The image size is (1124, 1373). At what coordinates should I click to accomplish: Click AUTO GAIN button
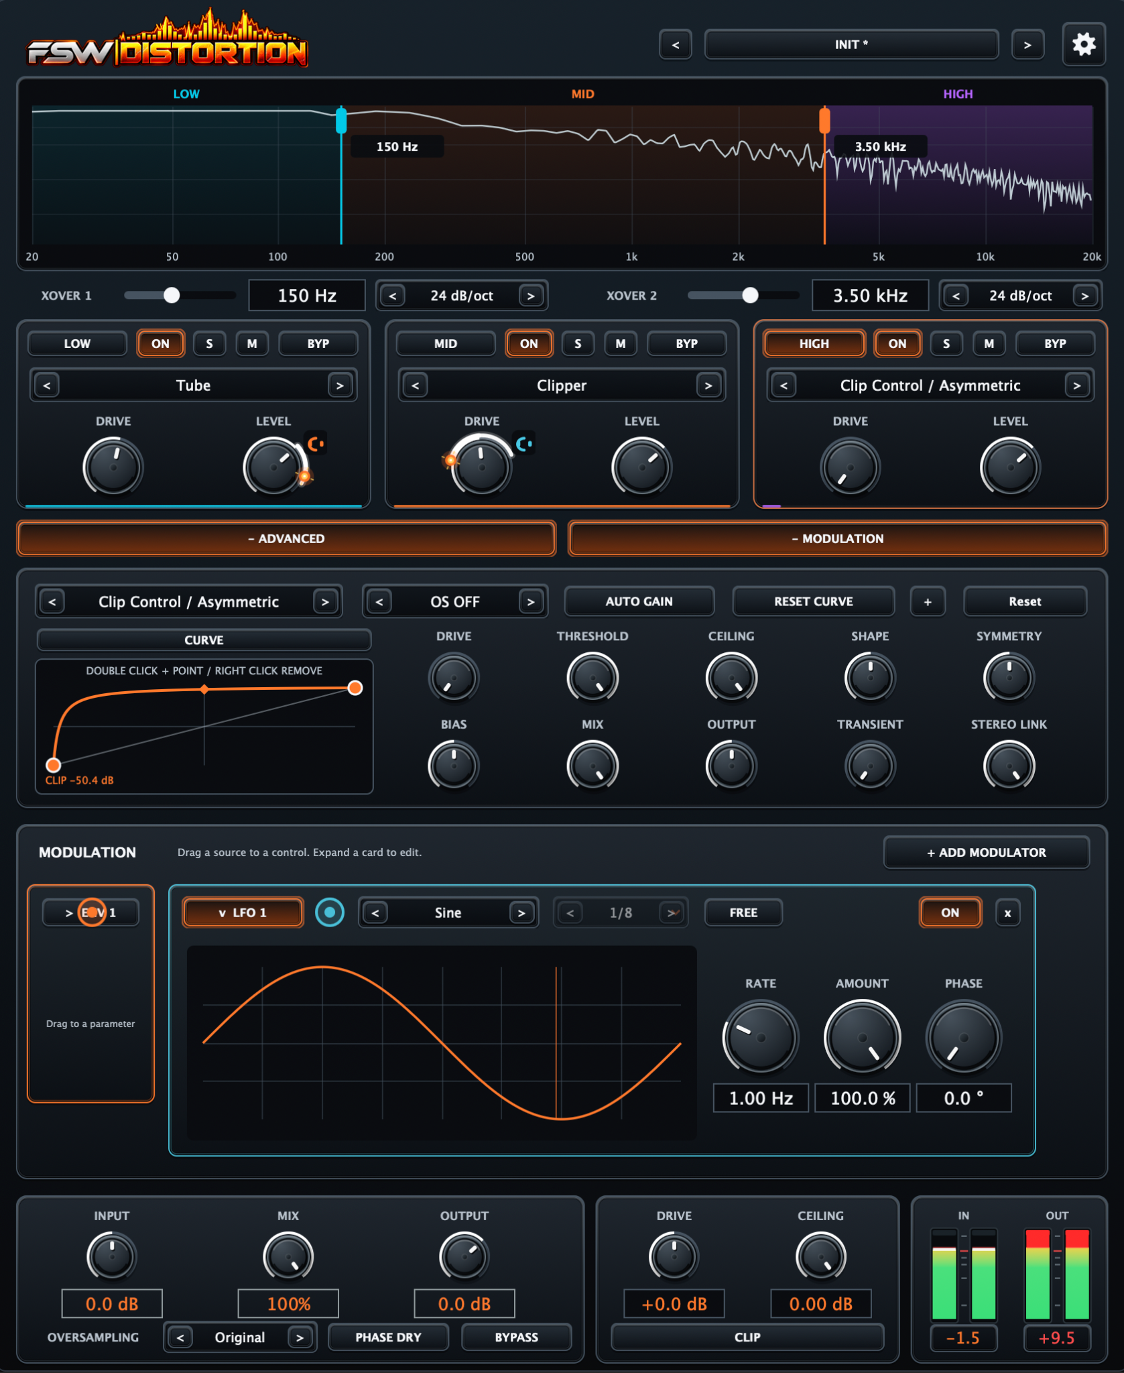639,601
